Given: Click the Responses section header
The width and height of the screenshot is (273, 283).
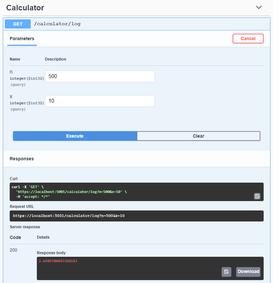Looking at the screenshot, I should coord(22,159).
